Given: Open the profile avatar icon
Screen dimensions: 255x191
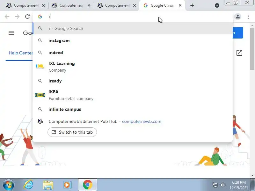Looking at the screenshot, I should (x=238, y=17).
